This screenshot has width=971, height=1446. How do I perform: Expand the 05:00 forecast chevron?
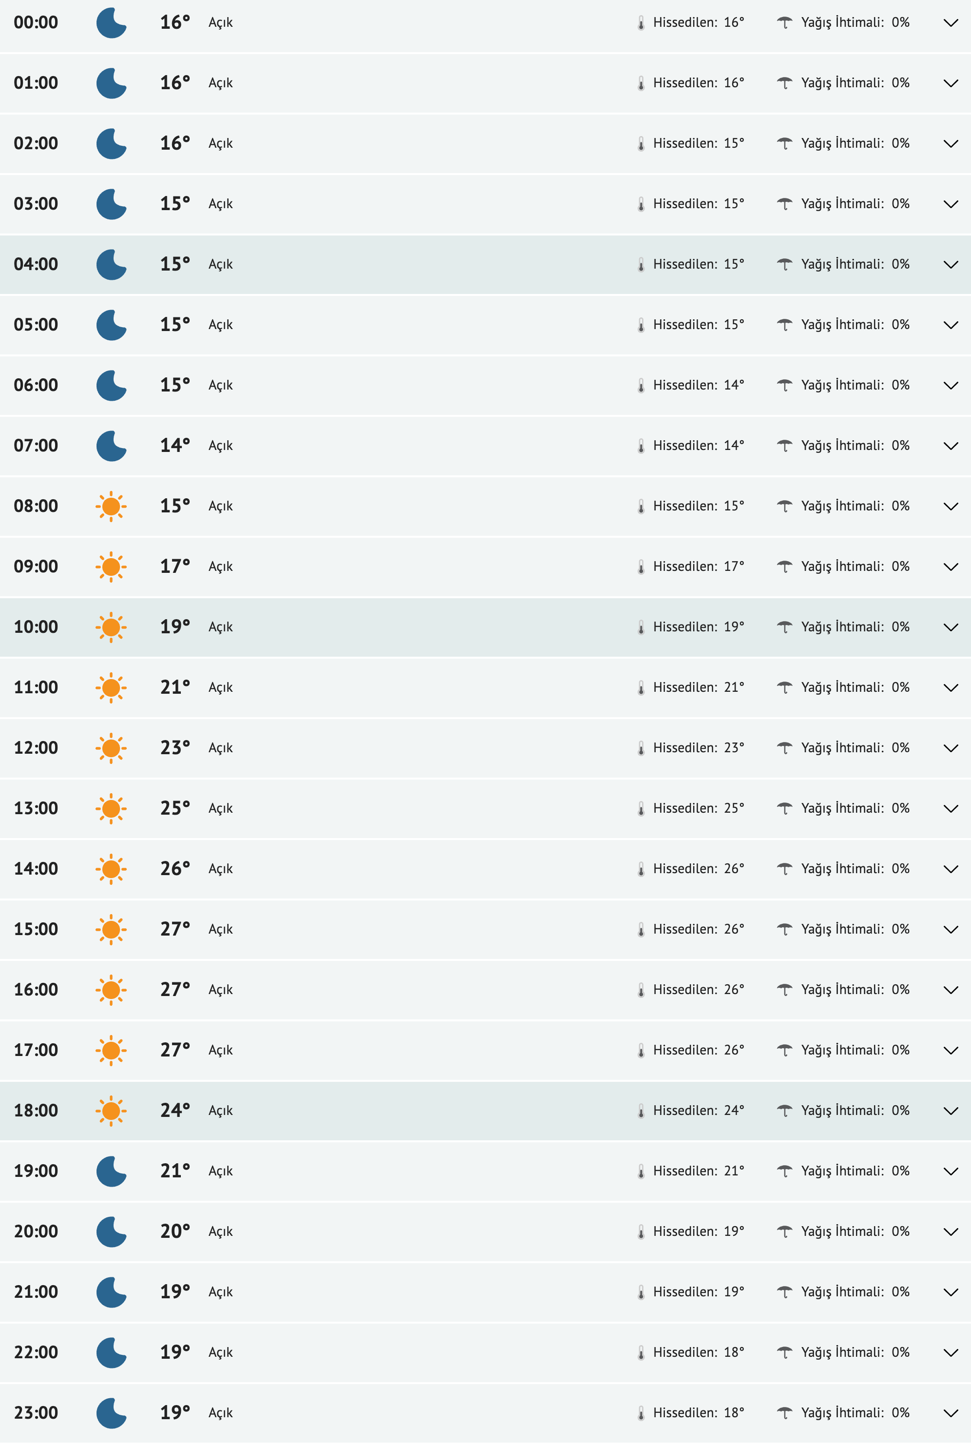coord(950,325)
